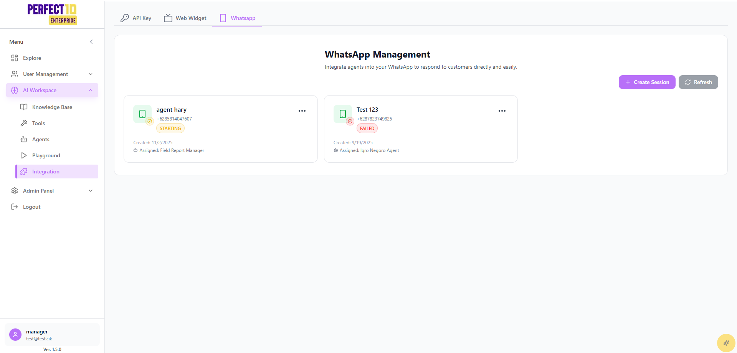Viewport: 737px width, 353px height.
Task: Click the WhatsApp Management heading
Action: coord(377,54)
